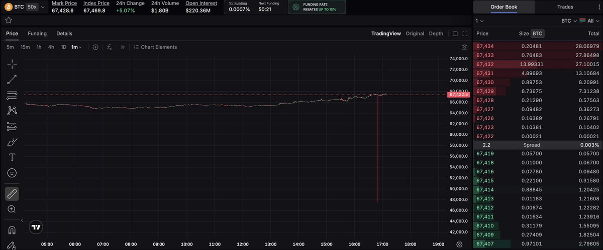The width and height of the screenshot is (603, 250).
Task: Click the Price column header in the order book
Action: click(482, 34)
